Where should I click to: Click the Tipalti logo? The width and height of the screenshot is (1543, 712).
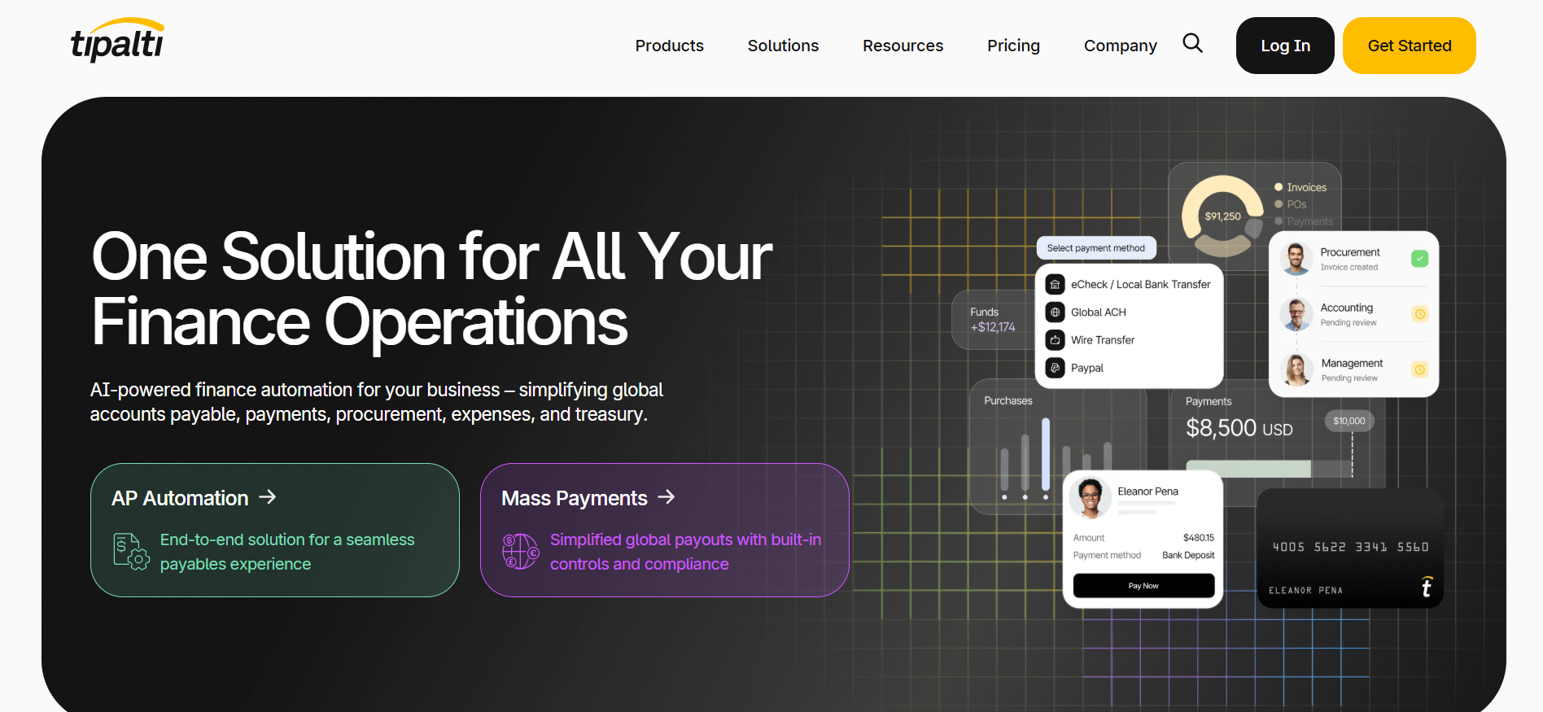(117, 40)
